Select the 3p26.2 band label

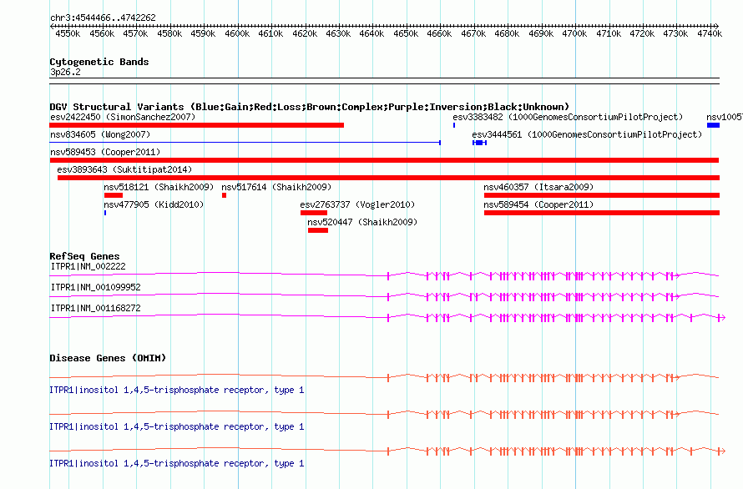tap(65, 72)
